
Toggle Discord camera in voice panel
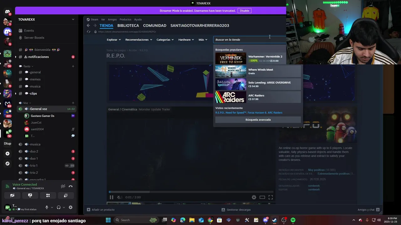(x=12, y=195)
